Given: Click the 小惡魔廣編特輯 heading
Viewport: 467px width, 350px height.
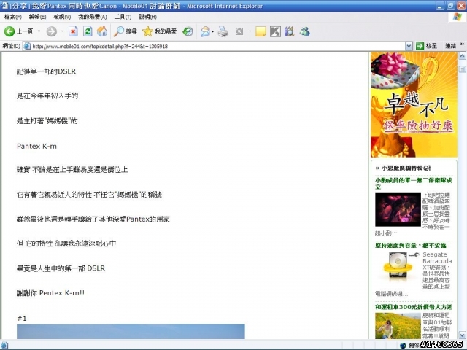Looking at the screenshot, I should click(403, 168).
